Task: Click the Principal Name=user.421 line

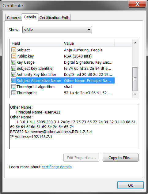Action: click(38, 112)
